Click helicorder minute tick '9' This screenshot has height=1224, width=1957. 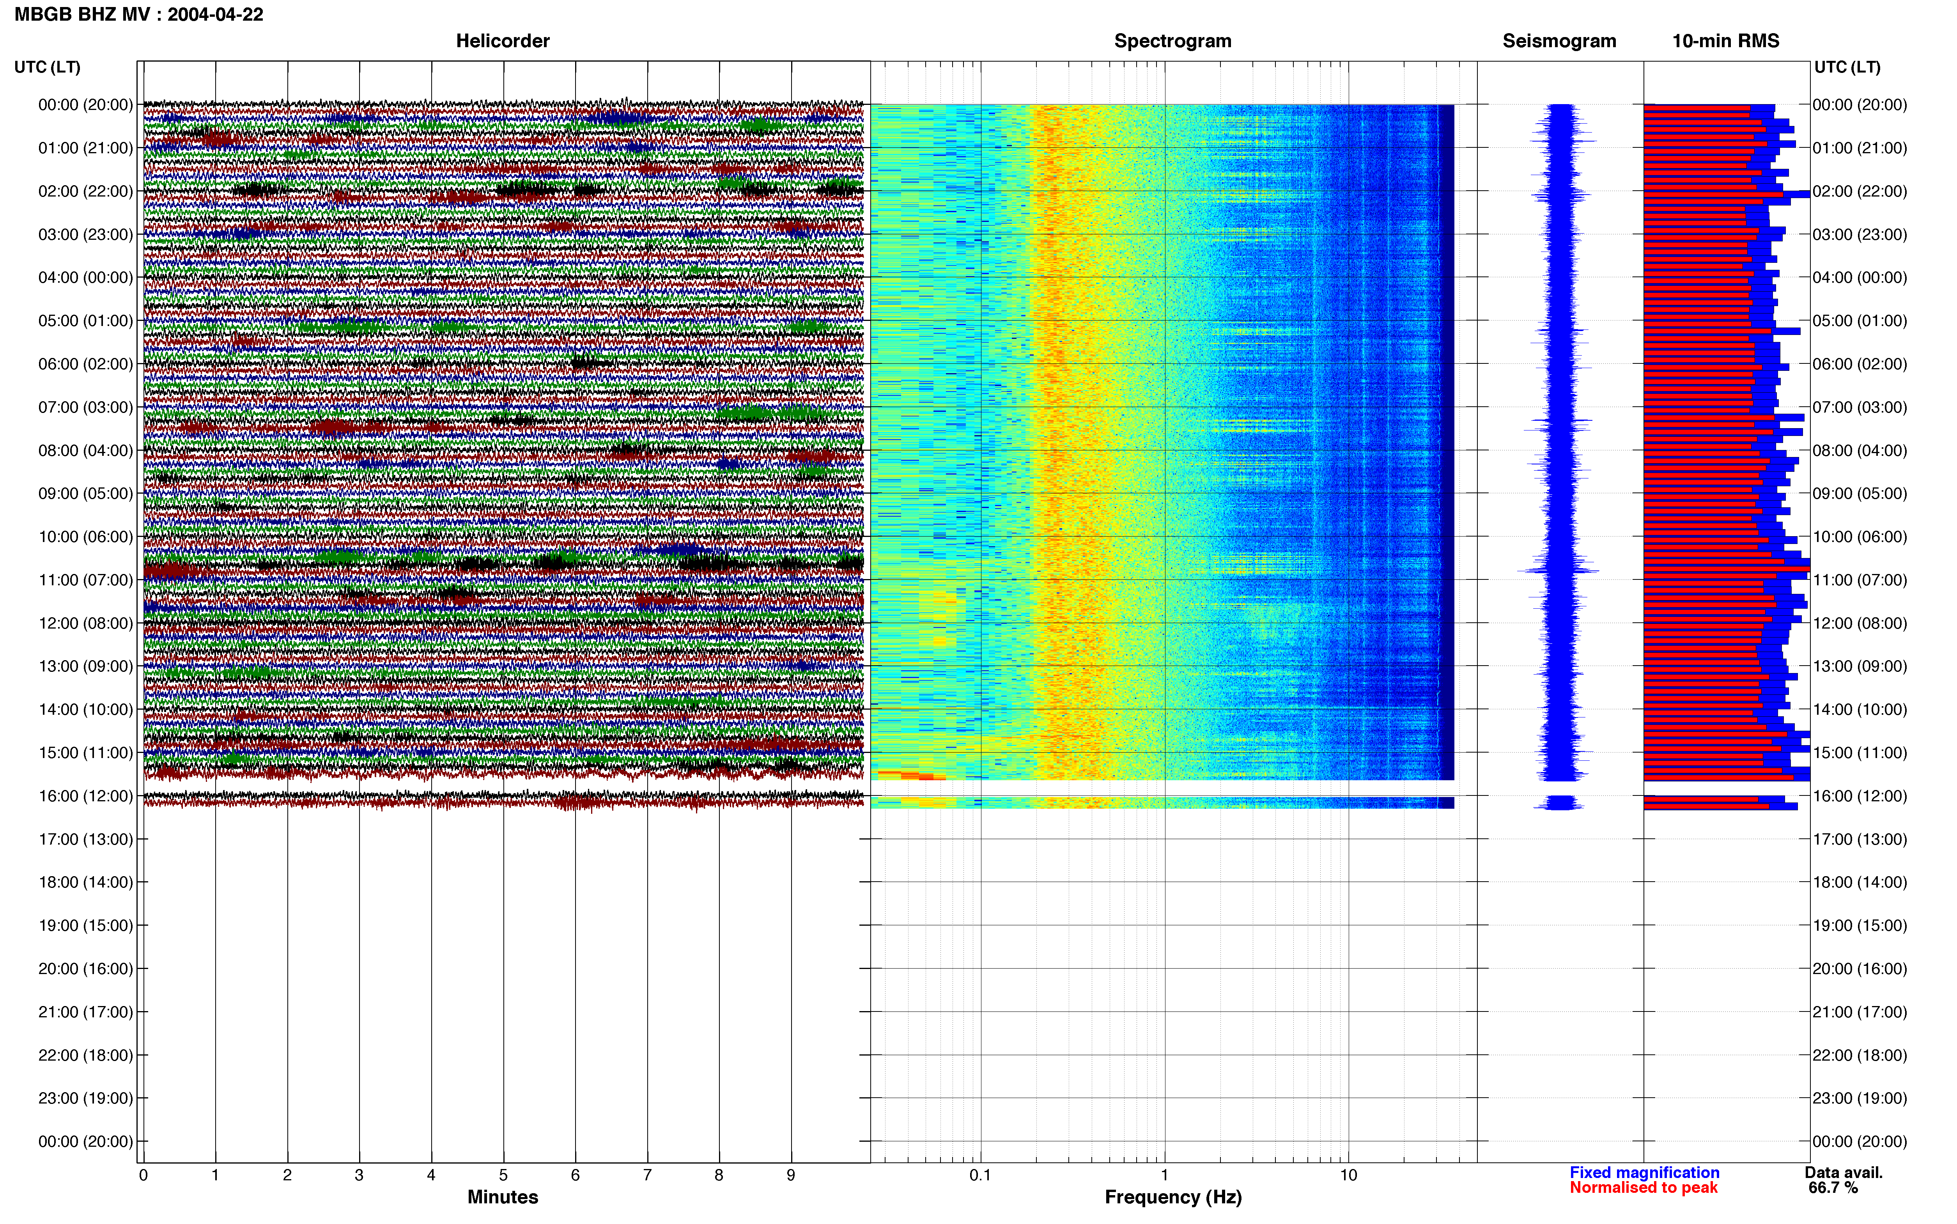(x=791, y=1175)
